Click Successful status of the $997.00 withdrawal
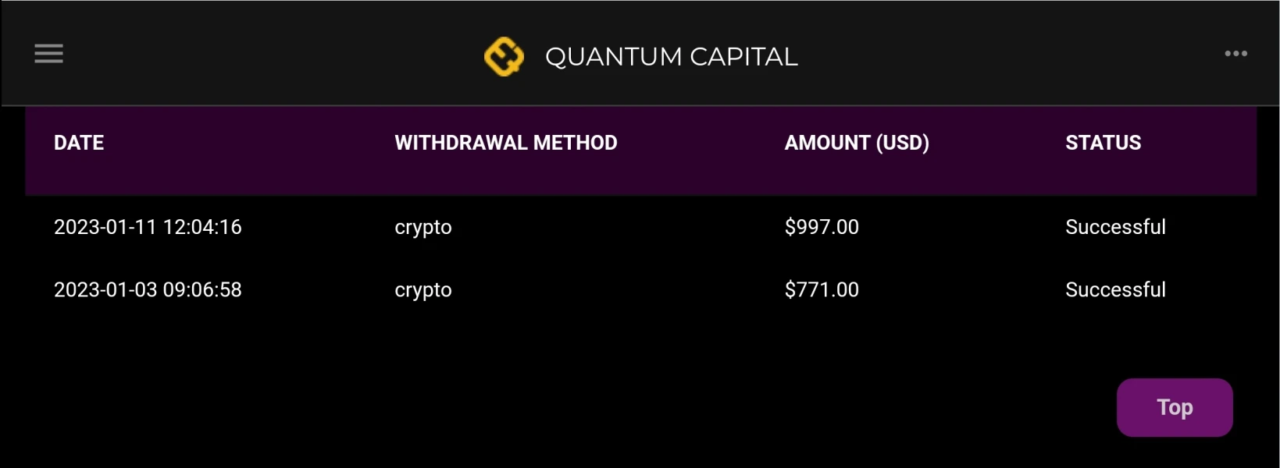Viewport: 1280px width, 468px height. tap(1114, 227)
